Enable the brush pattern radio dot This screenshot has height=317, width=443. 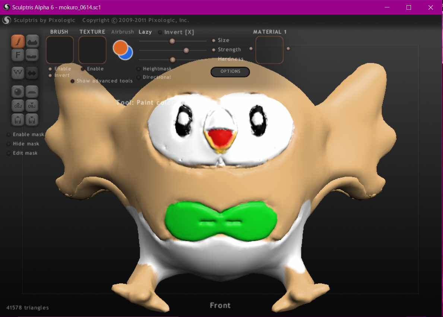[x=50, y=69]
